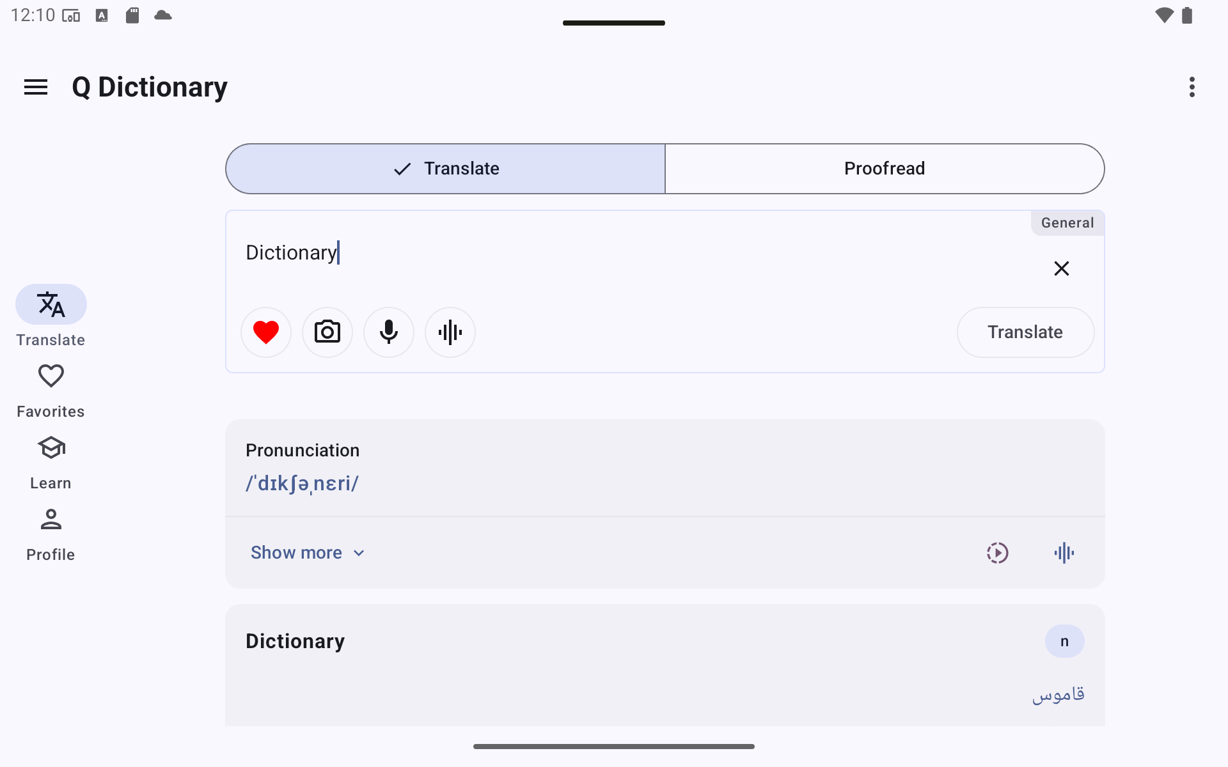1228x767 pixels.
Task: Select the Translate segmented option
Action: (x=446, y=169)
